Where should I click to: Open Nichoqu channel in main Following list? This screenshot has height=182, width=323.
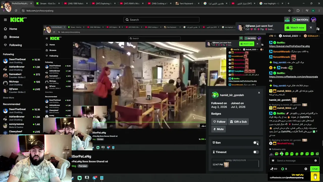point(21,83)
